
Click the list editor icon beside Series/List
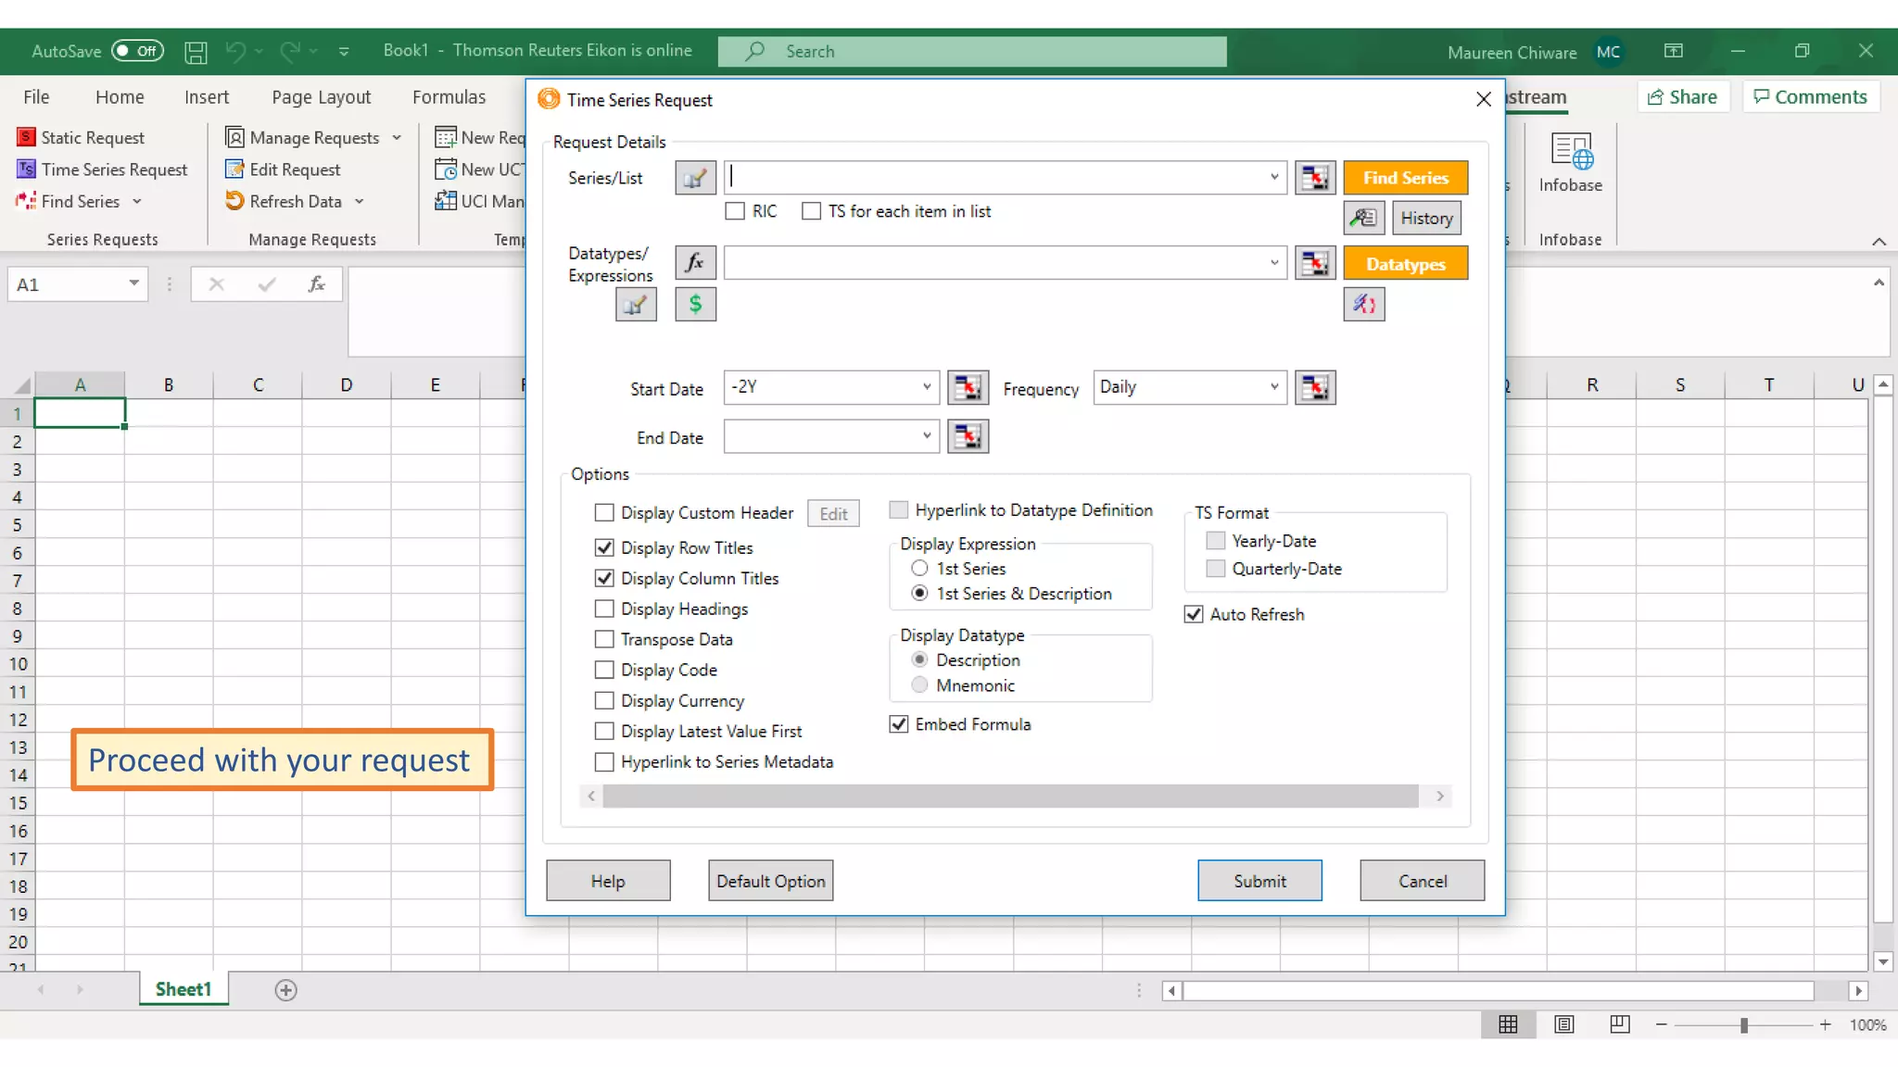(695, 178)
